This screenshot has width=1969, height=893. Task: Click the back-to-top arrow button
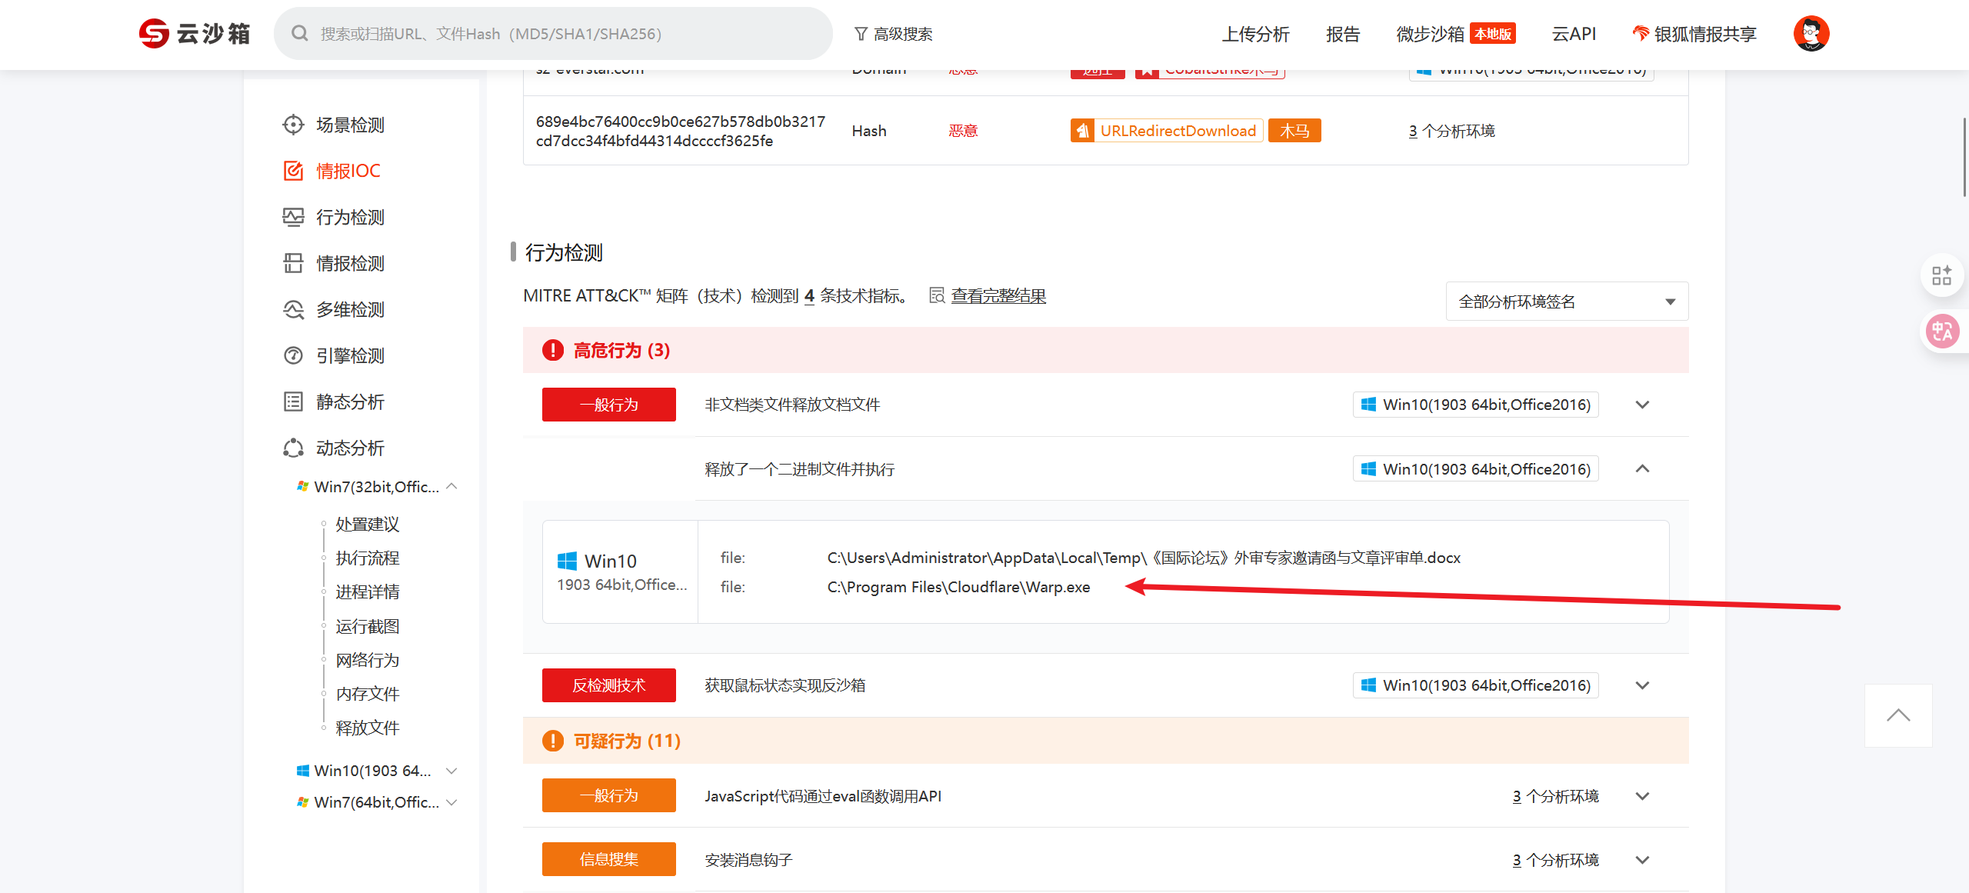[1897, 715]
